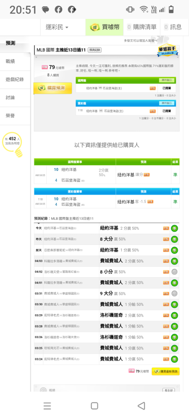189x420 pixels.
Task: Click the green 準 circle in the 03/28 row
Action: (x=175, y=326)
